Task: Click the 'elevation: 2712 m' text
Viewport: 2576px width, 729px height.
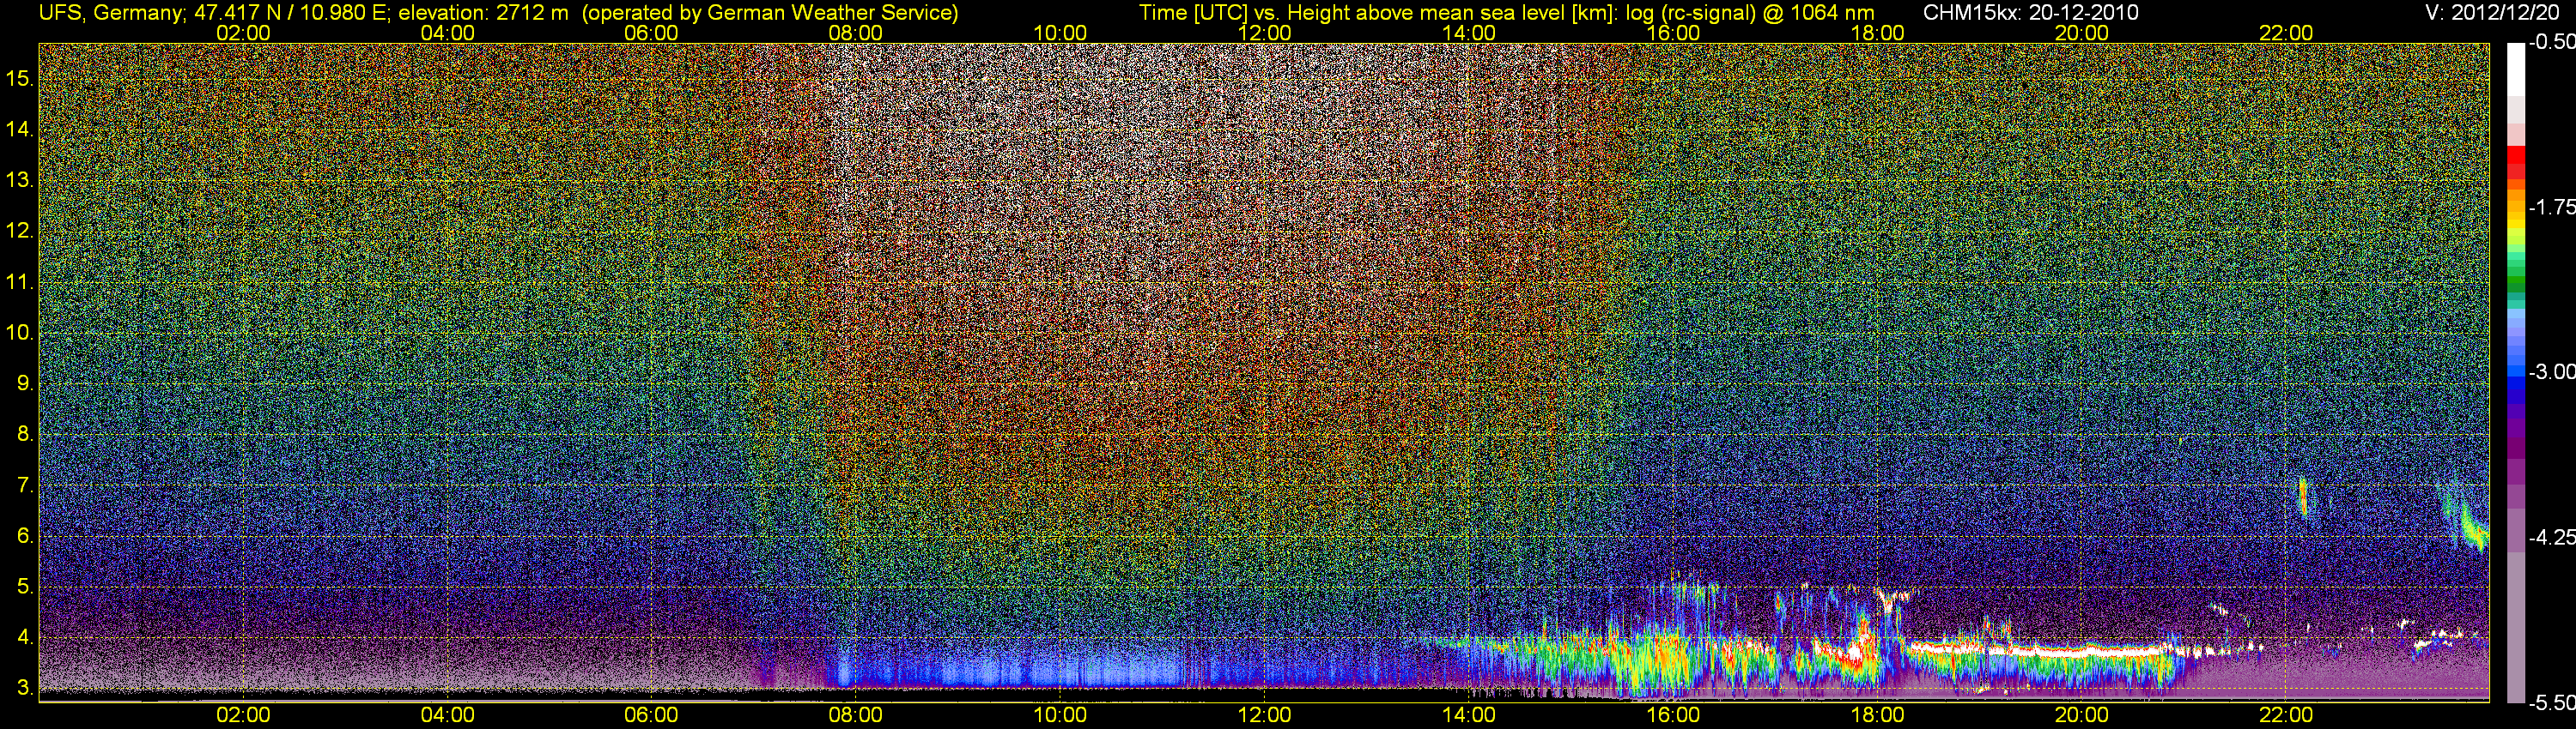Action: [x=485, y=13]
